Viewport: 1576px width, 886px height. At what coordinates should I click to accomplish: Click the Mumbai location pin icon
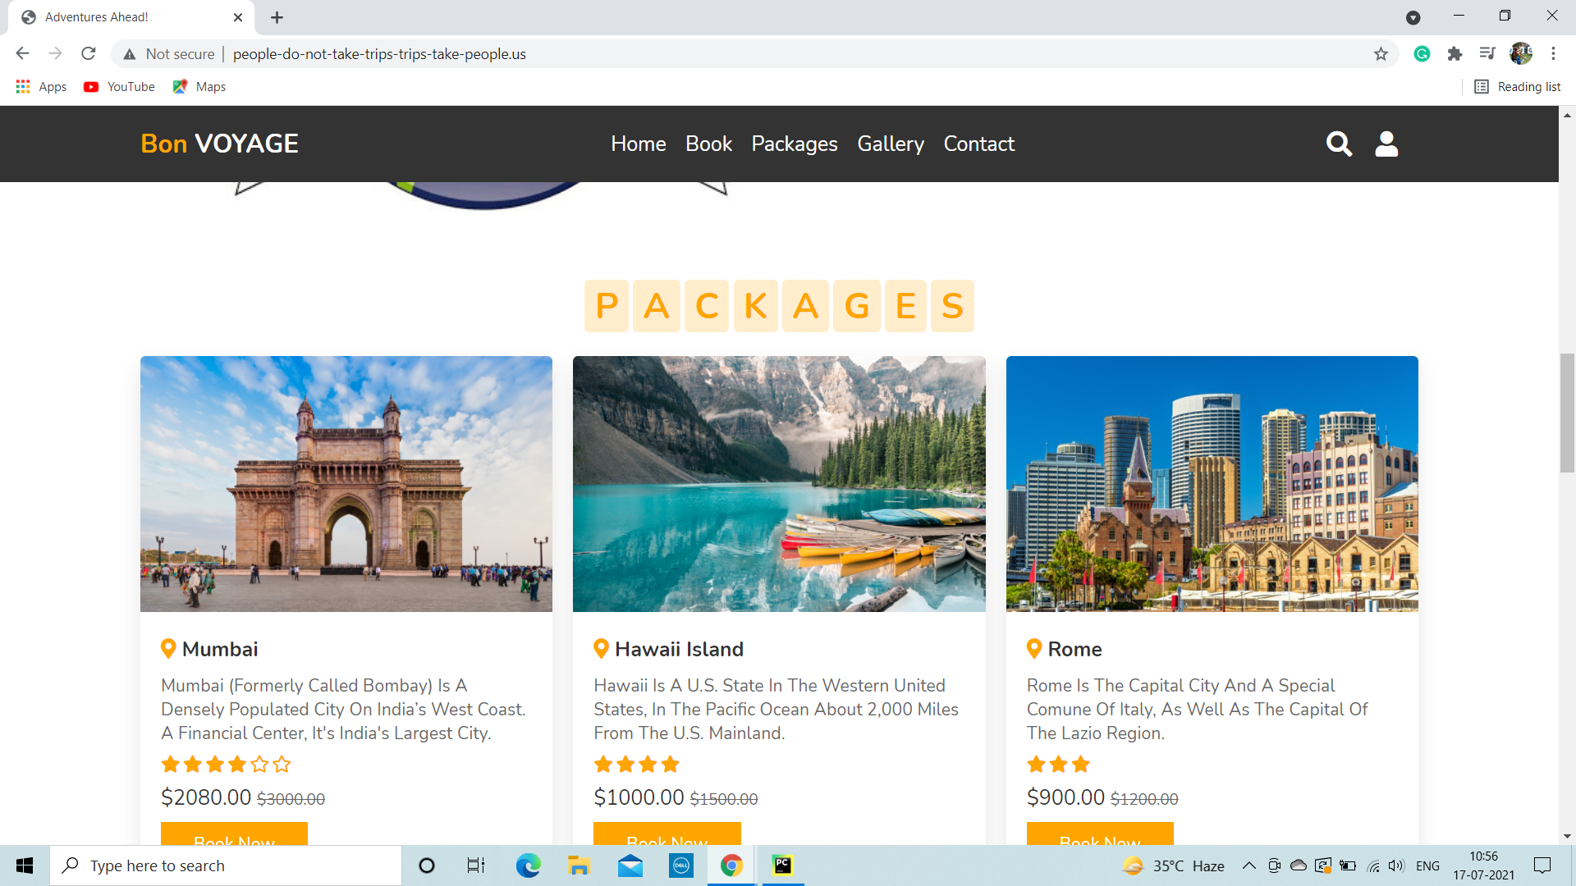coord(168,649)
